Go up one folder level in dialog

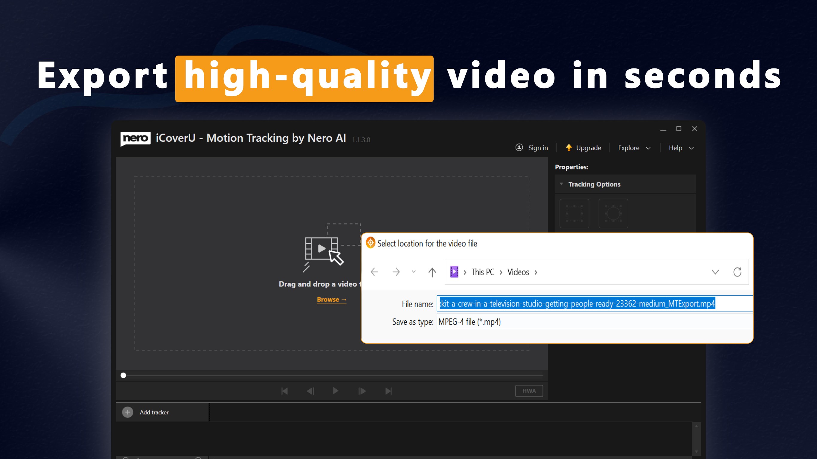(x=432, y=272)
